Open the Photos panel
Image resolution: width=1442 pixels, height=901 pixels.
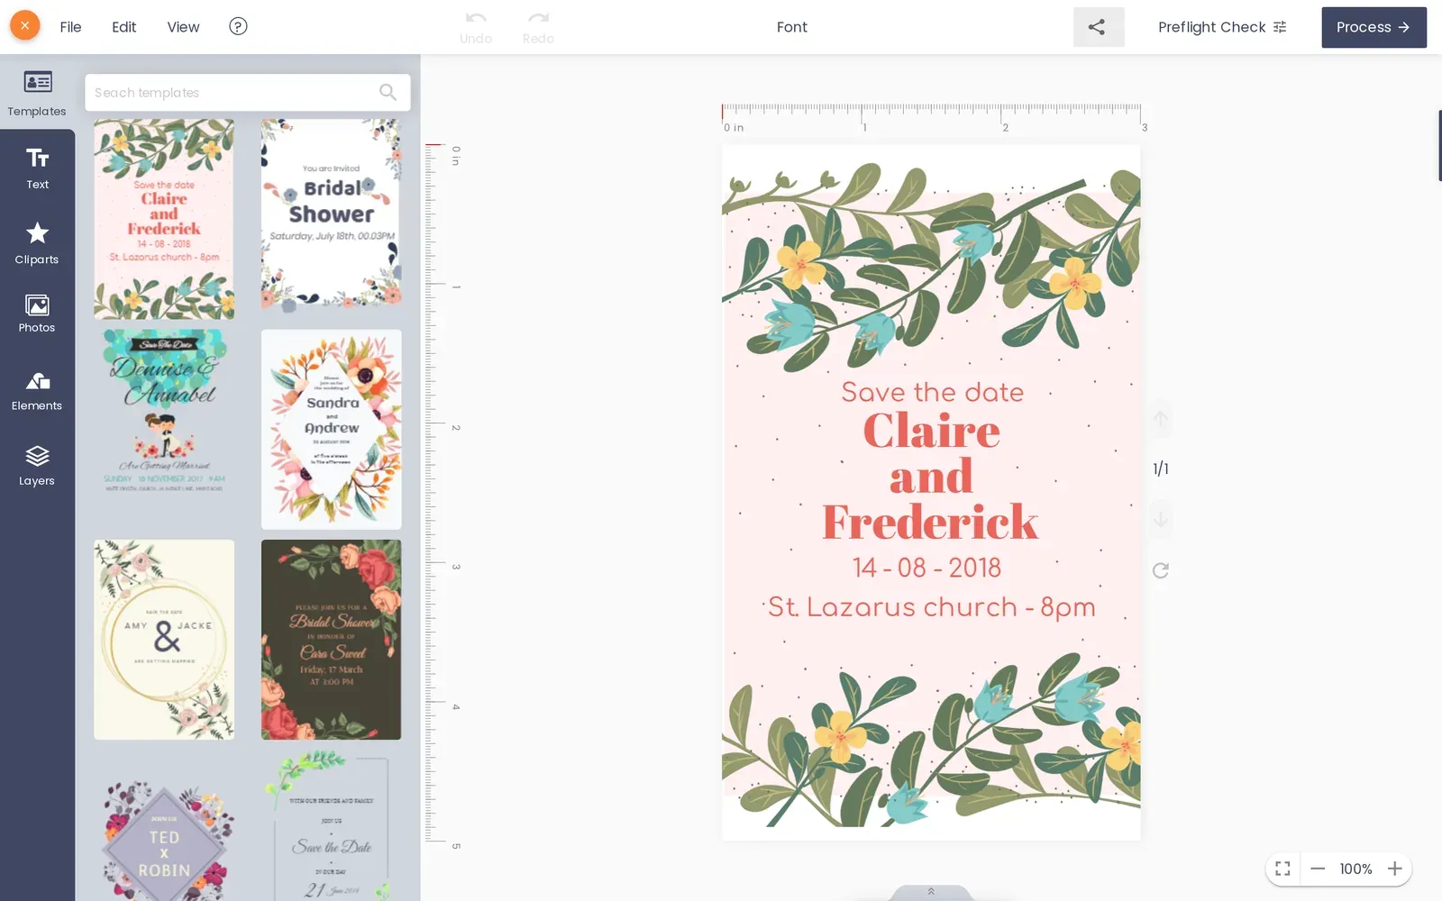pos(37,314)
